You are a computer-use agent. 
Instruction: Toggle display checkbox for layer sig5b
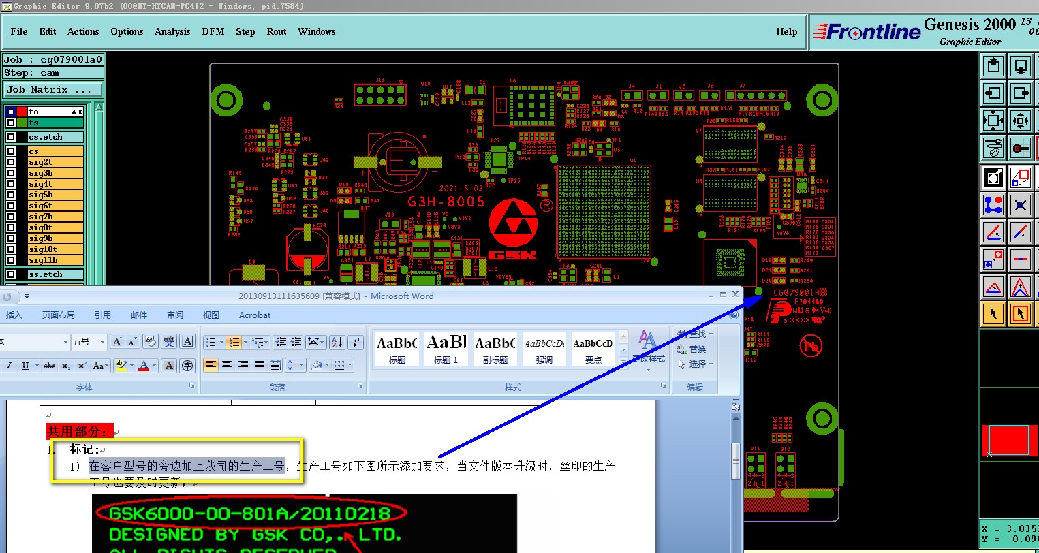11,195
